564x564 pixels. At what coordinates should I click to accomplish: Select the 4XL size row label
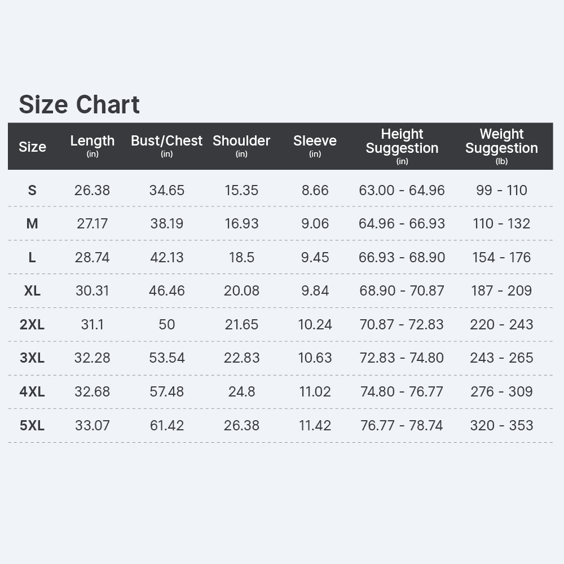pyautogui.click(x=32, y=391)
